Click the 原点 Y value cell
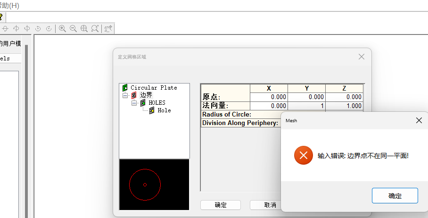Image resolution: width=428 pixels, height=218 pixels. 306,97
